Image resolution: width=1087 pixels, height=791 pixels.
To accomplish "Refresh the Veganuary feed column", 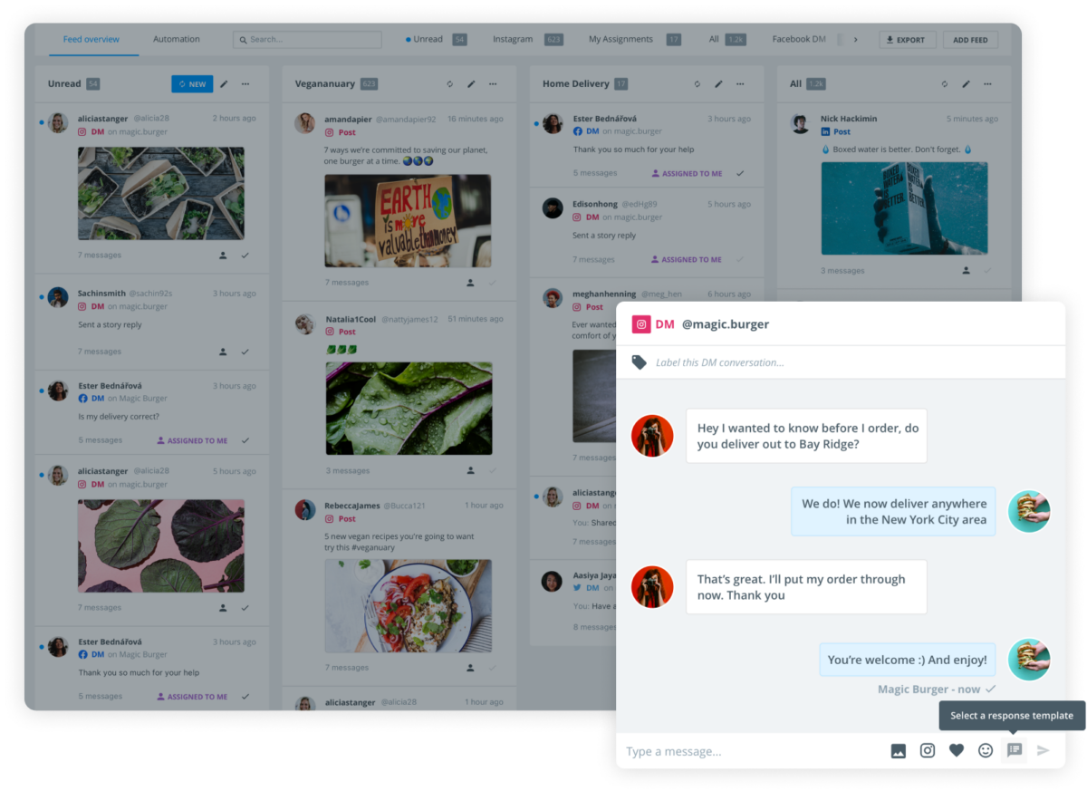I will tap(449, 83).
